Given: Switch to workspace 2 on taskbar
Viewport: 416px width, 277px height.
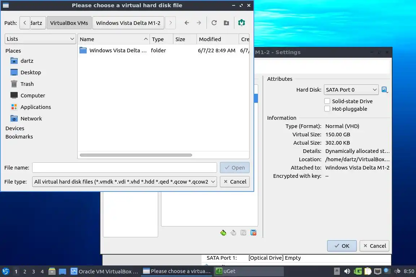Looking at the screenshot, I should pyautogui.click(x=25, y=272).
